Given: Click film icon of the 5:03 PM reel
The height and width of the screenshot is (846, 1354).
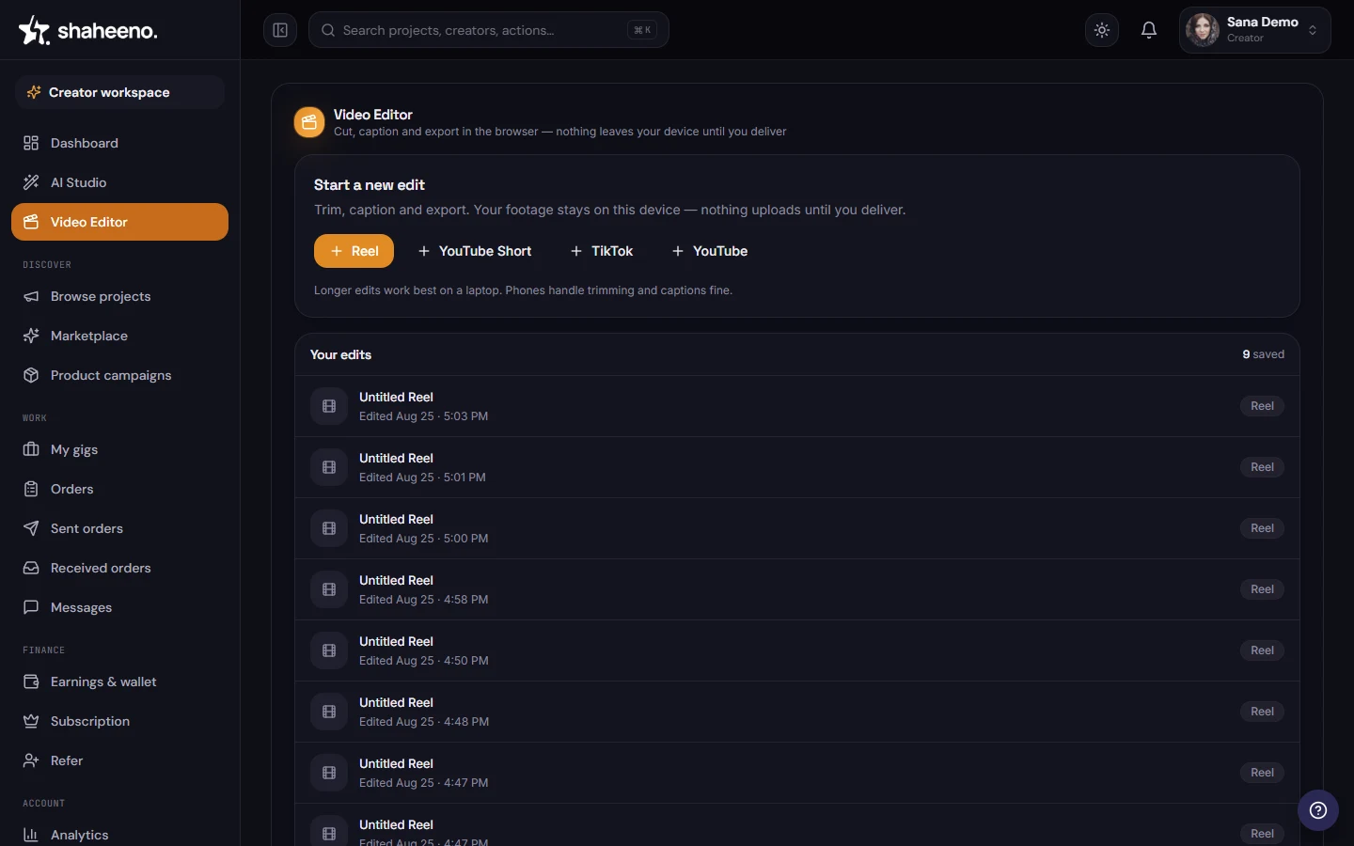Looking at the screenshot, I should [x=329, y=406].
